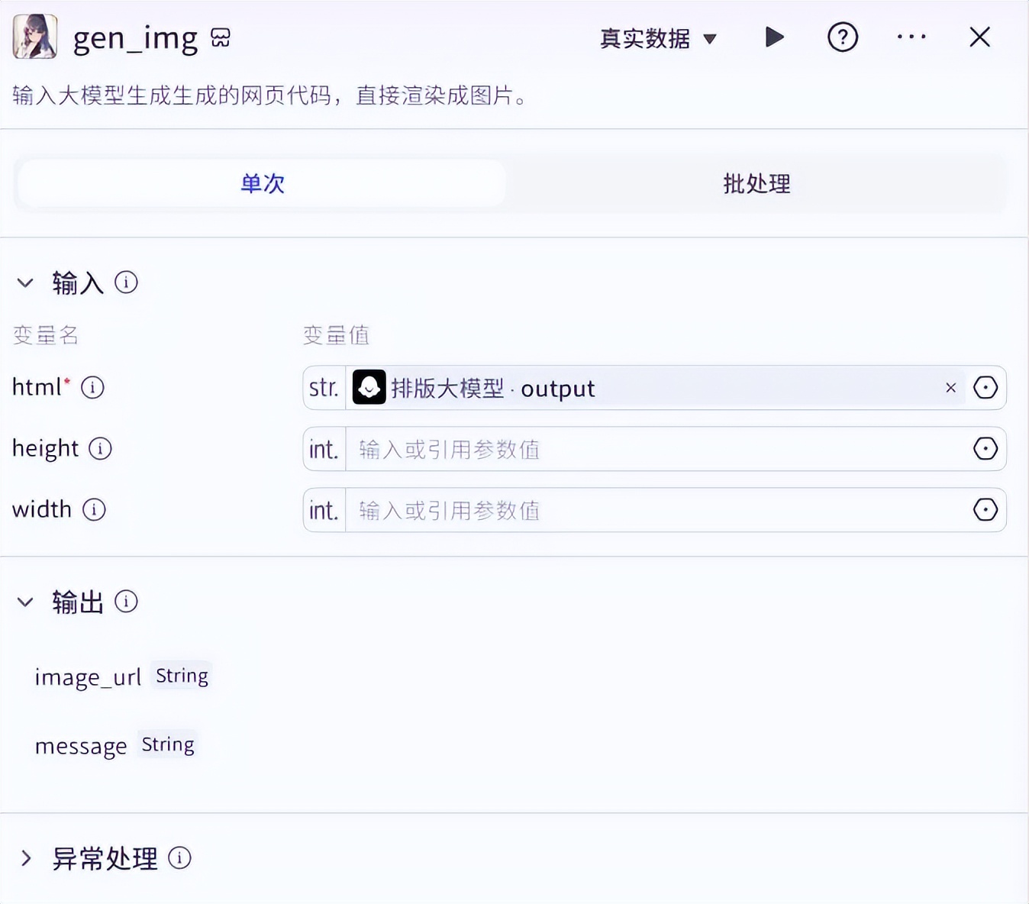The width and height of the screenshot is (1029, 904).
Task: Click the gen_img avatar thumbnail
Action: pos(35,37)
